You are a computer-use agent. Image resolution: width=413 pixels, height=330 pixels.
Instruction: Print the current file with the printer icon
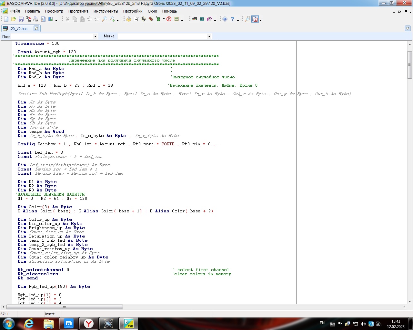(35, 19)
